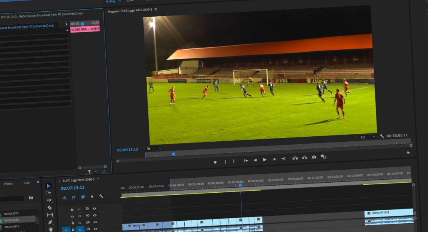Click the Ripple Edit tool

click(49, 200)
